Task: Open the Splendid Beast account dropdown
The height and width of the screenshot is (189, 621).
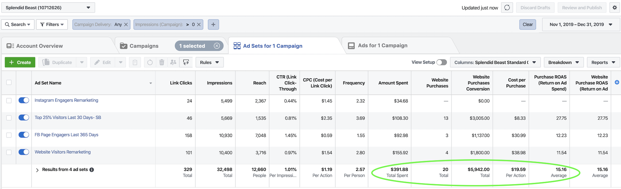Action: pos(48,7)
